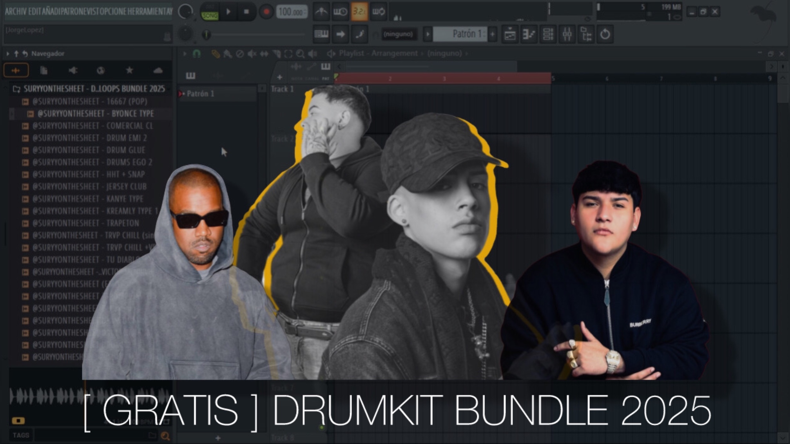The height and width of the screenshot is (444, 790).
Task: Toggle Song/Pattern mode switch
Action: click(x=210, y=12)
